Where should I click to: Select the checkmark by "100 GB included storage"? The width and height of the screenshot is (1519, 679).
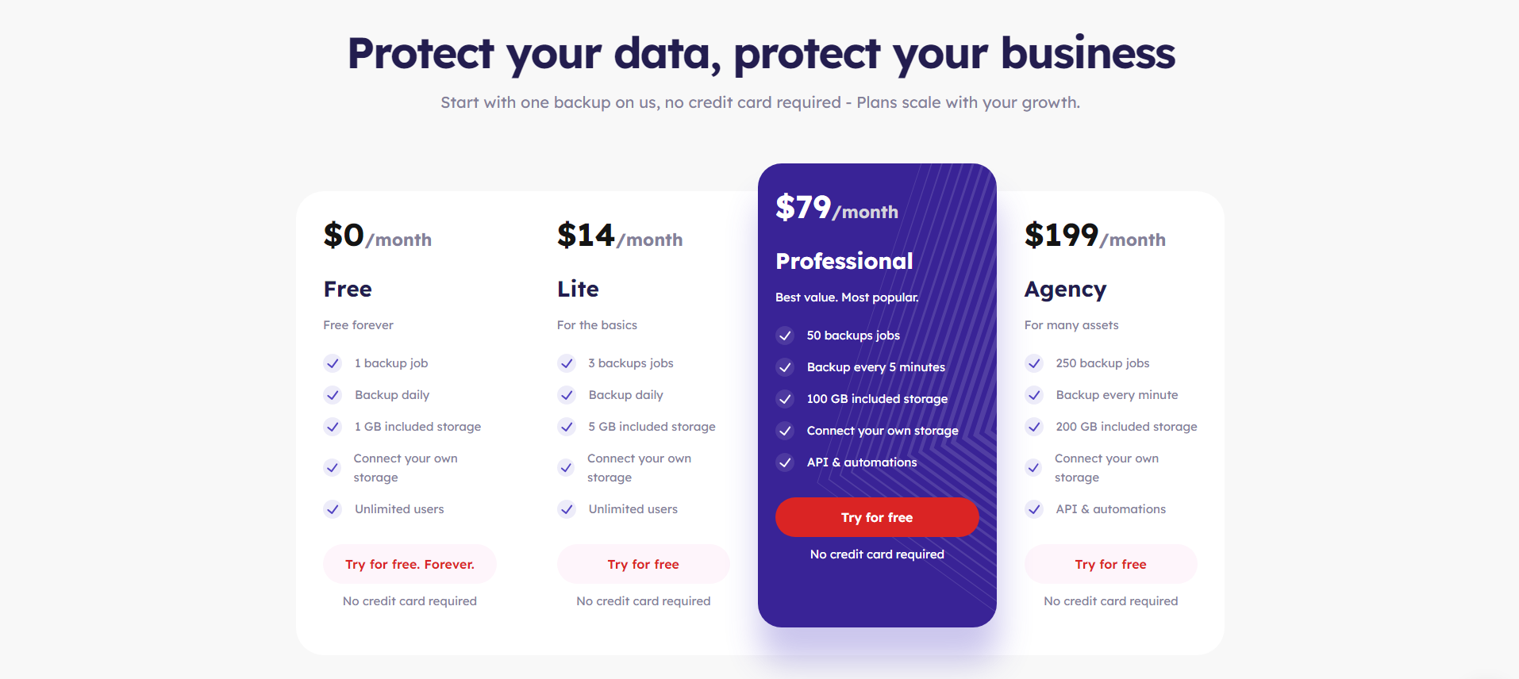click(x=785, y=399)
